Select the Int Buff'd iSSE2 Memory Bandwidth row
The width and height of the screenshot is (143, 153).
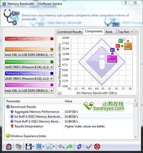[x=71, y=116]
